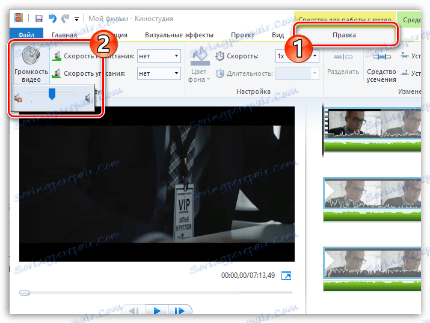
Task: Switch to the Project (Проект) tab
Action: point(243,35)
